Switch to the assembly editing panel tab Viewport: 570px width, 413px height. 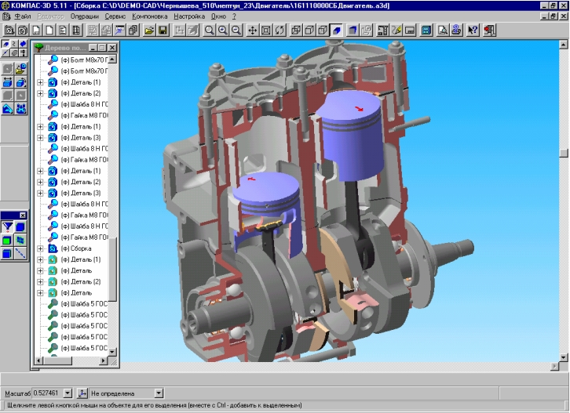coord(5,44)
